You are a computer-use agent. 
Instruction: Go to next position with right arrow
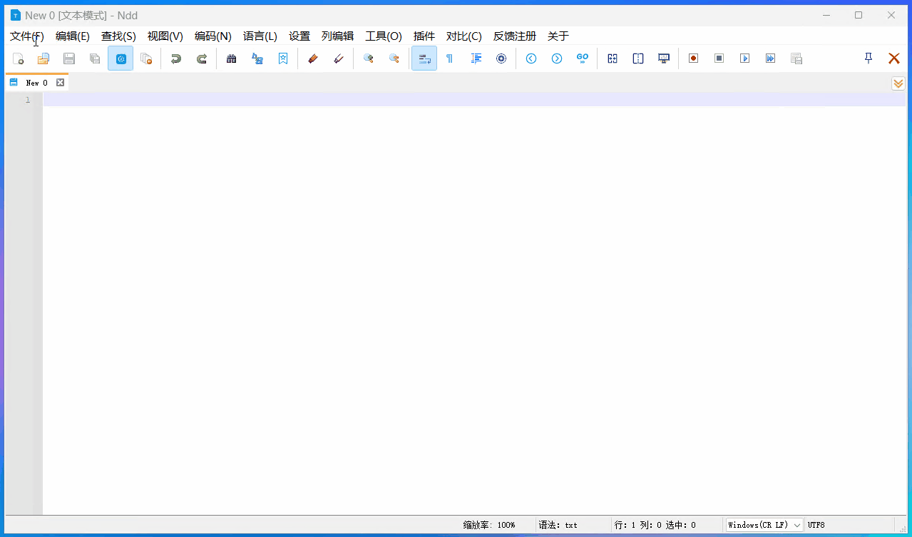coord(557,58)
